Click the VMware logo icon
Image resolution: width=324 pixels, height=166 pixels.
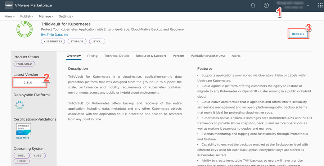tap(9, 5)
